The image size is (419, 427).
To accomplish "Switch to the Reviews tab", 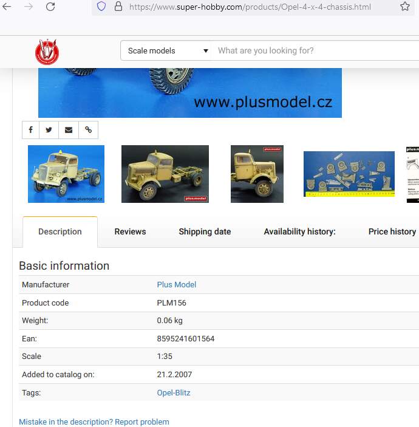I will tap(130, 232).
